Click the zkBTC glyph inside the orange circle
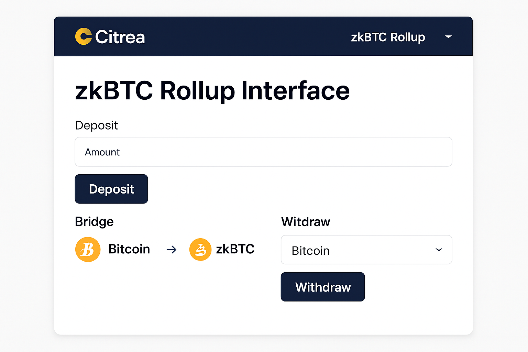The width and height of the screenshot is (528, 352). point(200,249)
